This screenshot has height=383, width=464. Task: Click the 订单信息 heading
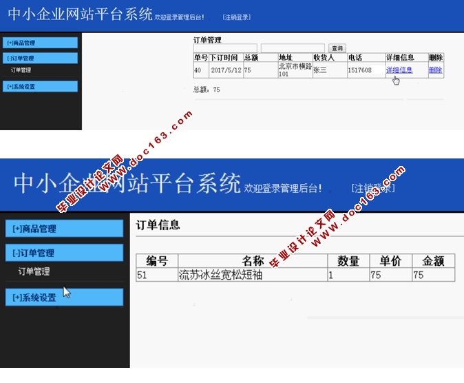[x=158, y=225]
